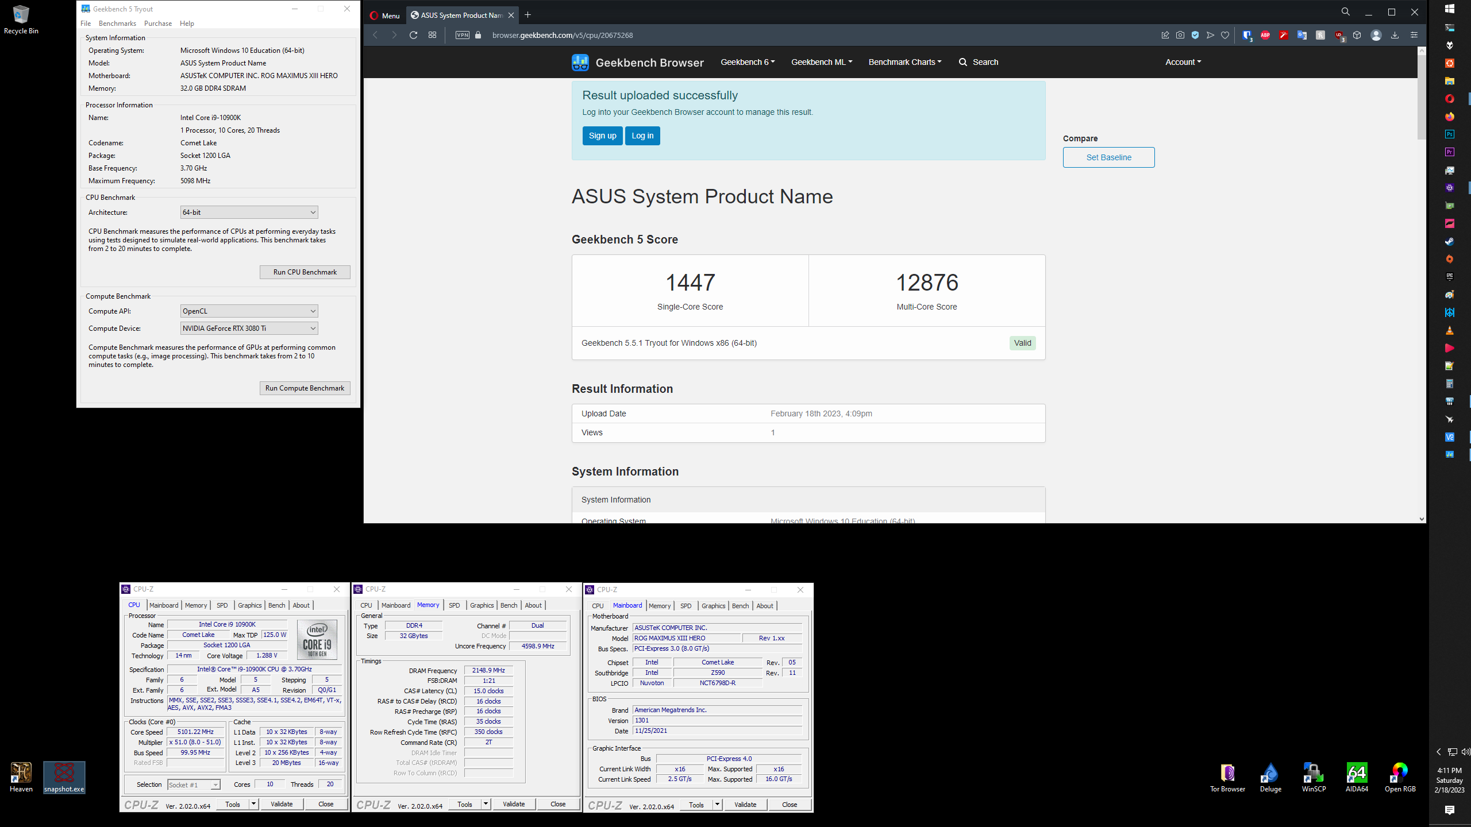Open Geekbench 5 File menu

click(x=86, y=24)
